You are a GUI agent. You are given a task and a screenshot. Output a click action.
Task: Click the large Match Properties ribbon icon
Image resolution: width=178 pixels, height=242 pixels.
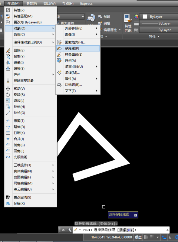128,19
